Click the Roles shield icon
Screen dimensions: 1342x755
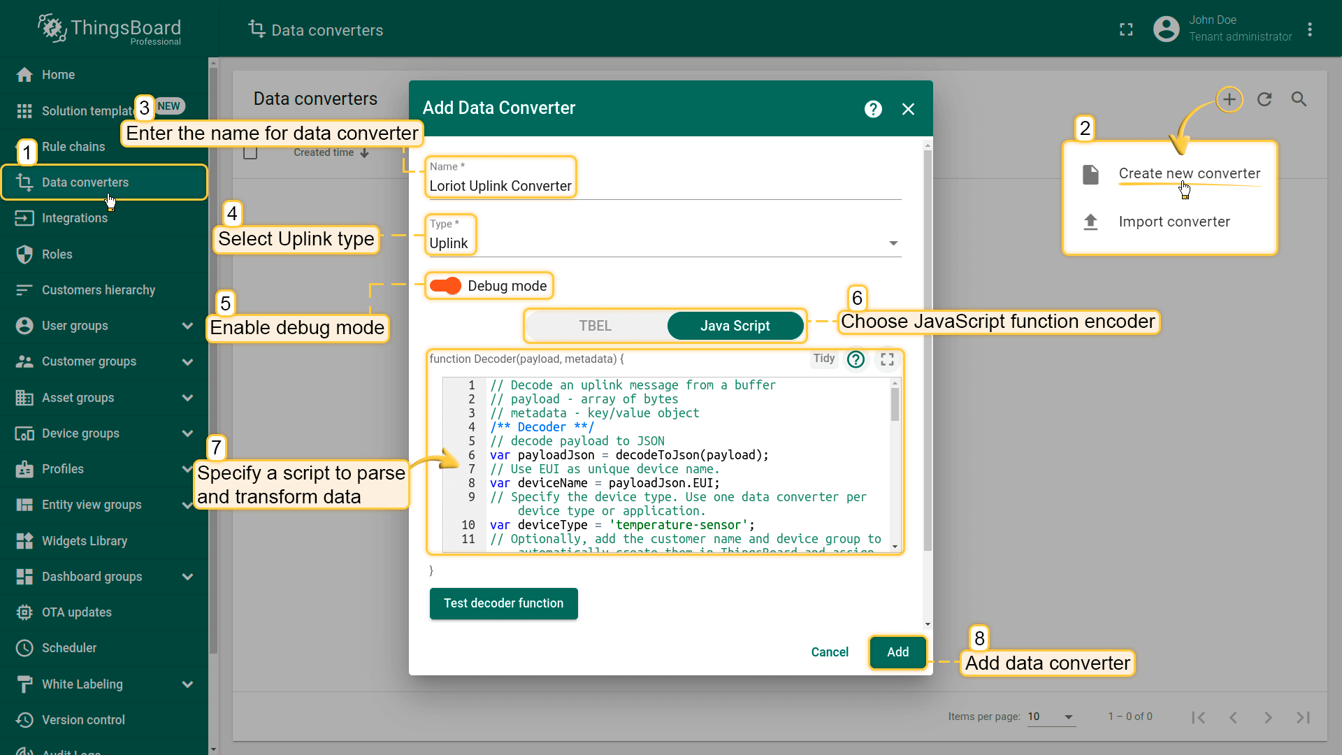click(24, 254)
